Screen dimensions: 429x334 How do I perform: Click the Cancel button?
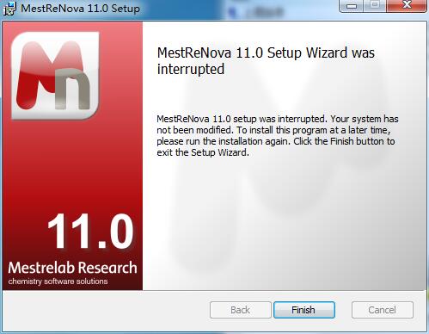383,310
